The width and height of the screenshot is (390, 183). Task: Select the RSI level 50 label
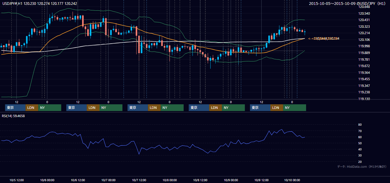[360, 143]
